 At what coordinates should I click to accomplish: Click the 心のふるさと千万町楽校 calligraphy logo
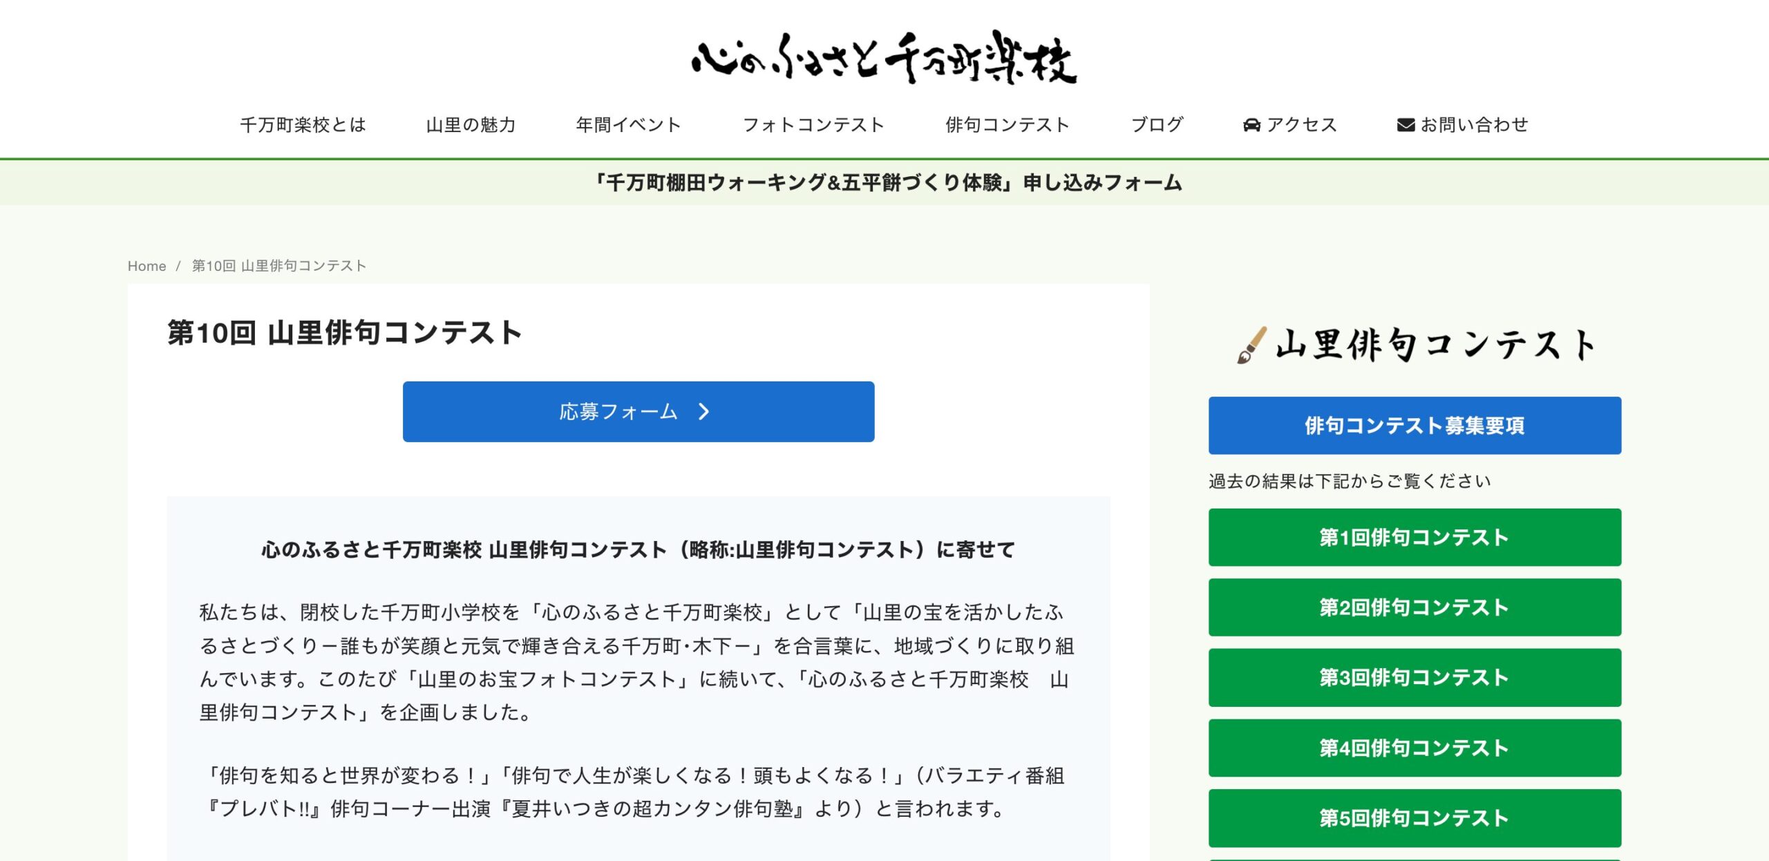884,59
